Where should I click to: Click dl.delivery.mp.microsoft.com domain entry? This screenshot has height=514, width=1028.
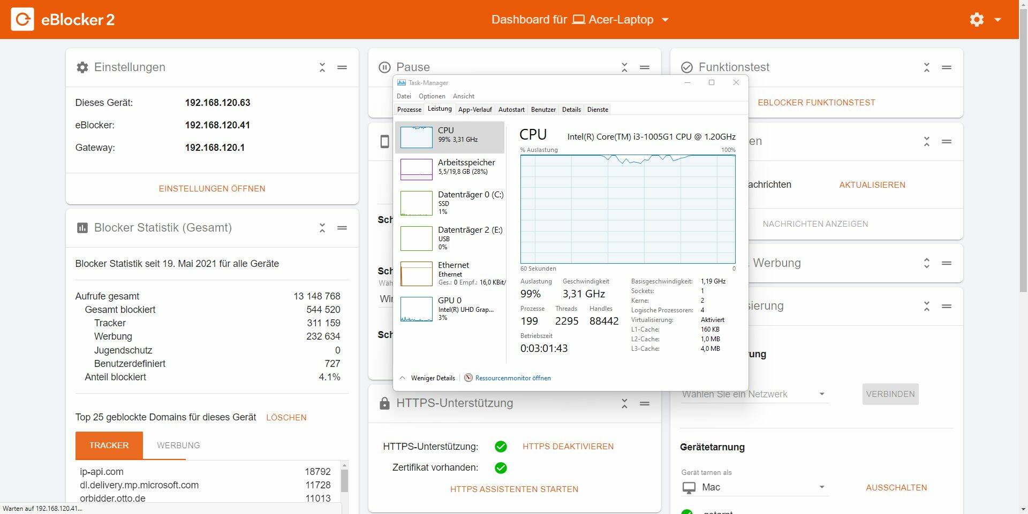click(x=139, y=485)
